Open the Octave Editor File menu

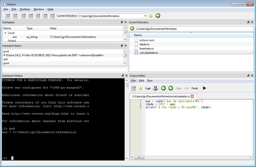(133, 81)
